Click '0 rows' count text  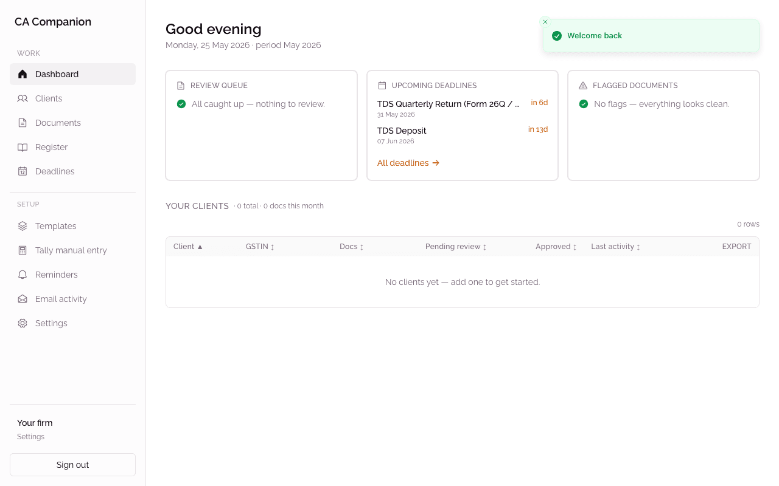(748, 224)
